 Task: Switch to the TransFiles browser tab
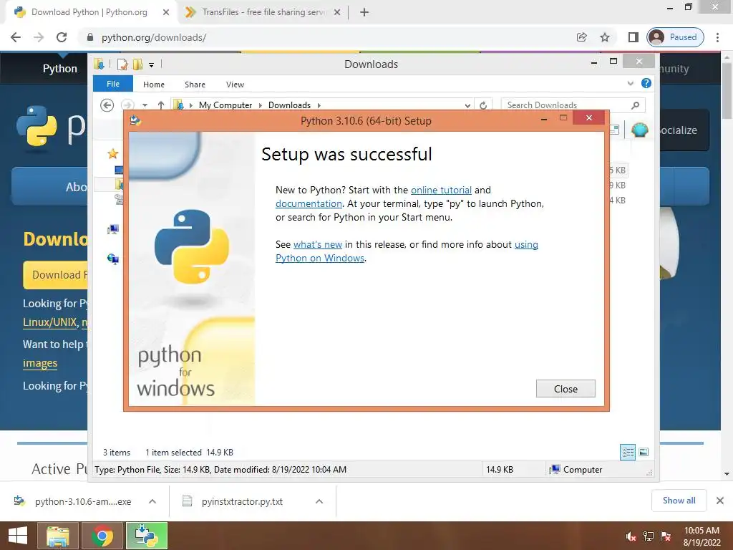tap(264, 12)
